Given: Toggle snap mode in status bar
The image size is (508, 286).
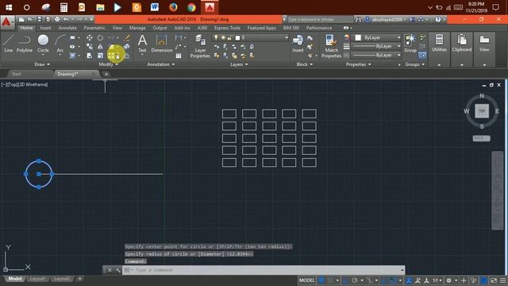Looking at the screenshot, I should click(330, 280).
